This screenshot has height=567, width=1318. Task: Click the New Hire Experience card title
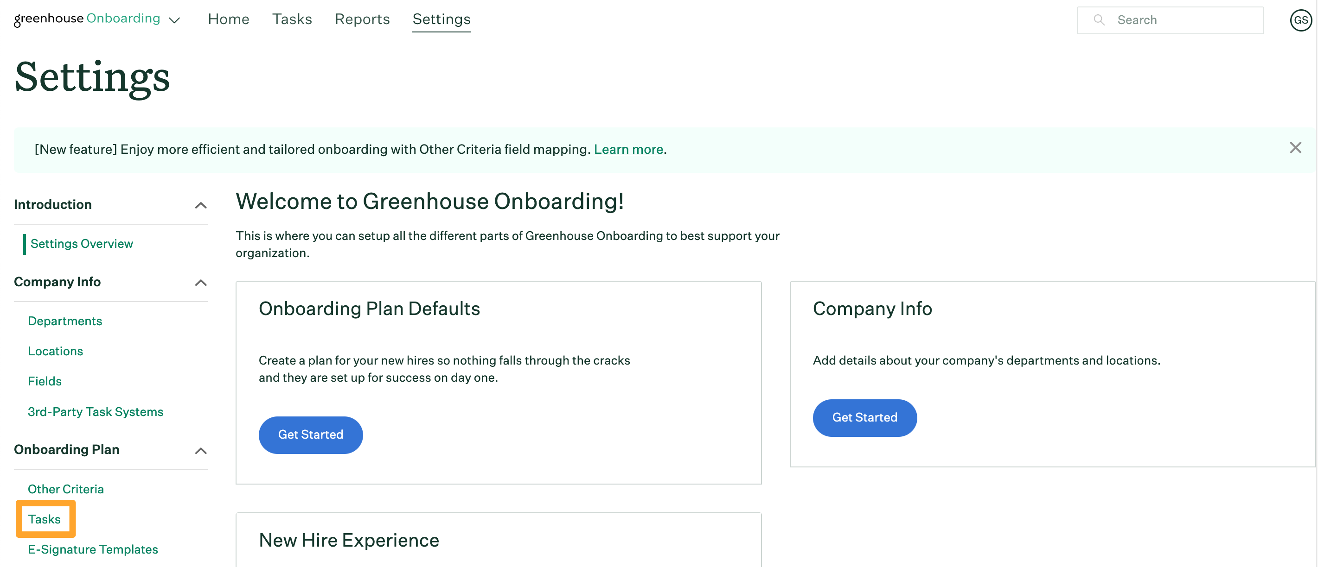pos(349,540)
